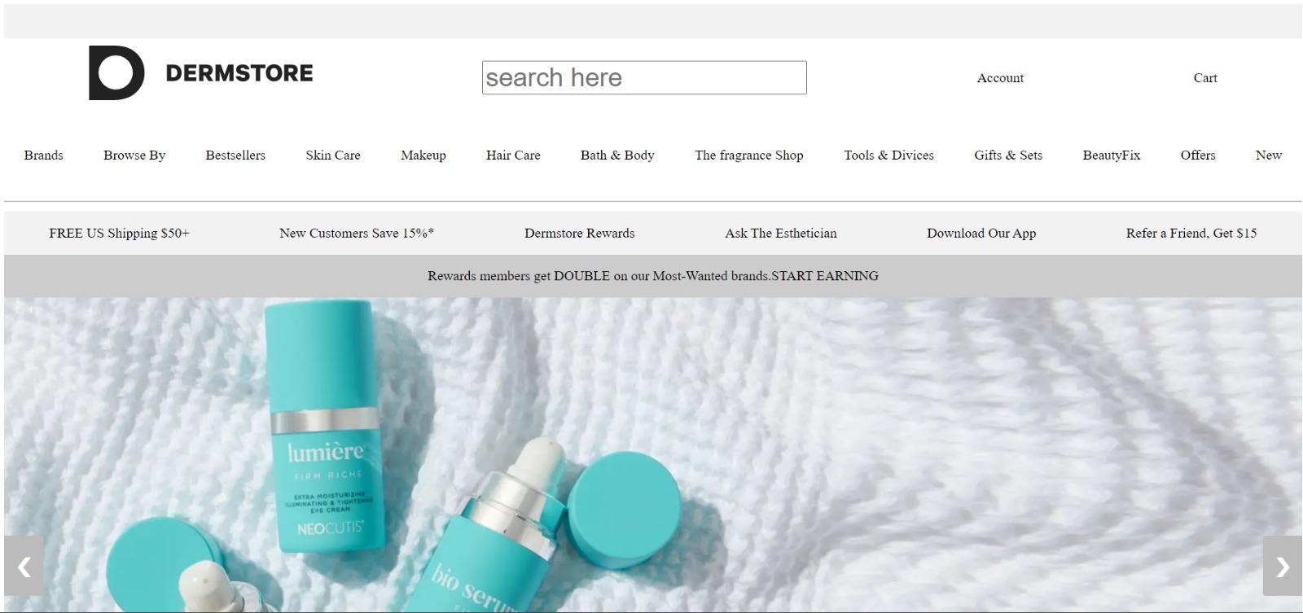1303x613 pixels.
Task: Click FREE US Shipping $50+ promo
Action: pyautogui.click(x=119, y=234)
